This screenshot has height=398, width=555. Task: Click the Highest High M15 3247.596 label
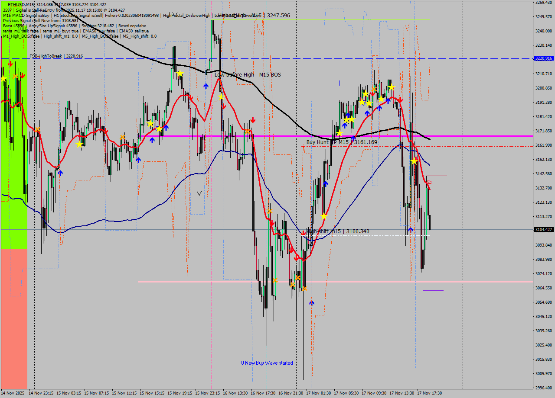pyautogui.click(x=254, y=15)
